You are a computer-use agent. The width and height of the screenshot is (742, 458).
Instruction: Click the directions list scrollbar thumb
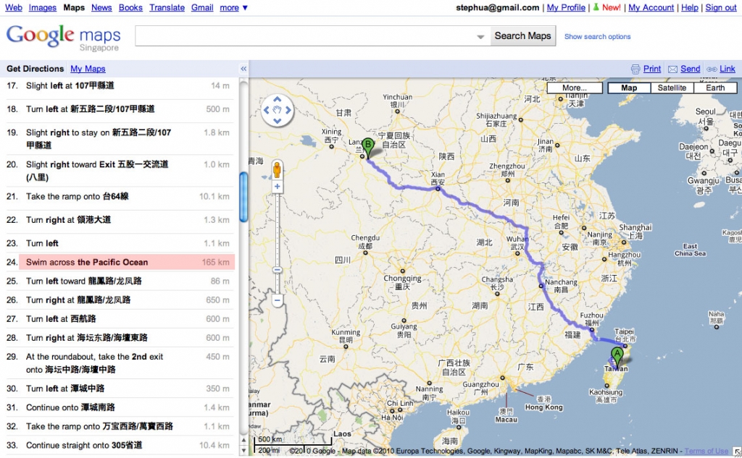point(243,197)
